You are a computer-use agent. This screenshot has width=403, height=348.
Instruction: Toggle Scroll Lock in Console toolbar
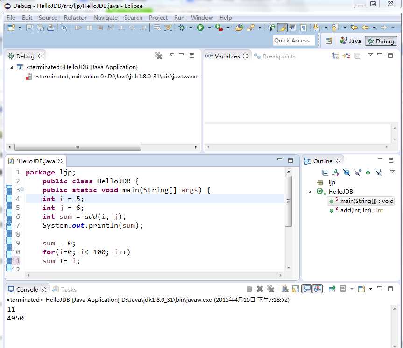296,289
